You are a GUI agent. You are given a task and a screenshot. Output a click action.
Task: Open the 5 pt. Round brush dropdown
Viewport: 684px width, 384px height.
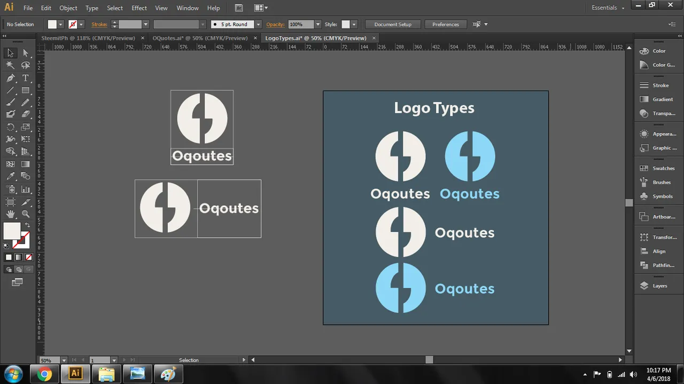[x=258, y=25]
